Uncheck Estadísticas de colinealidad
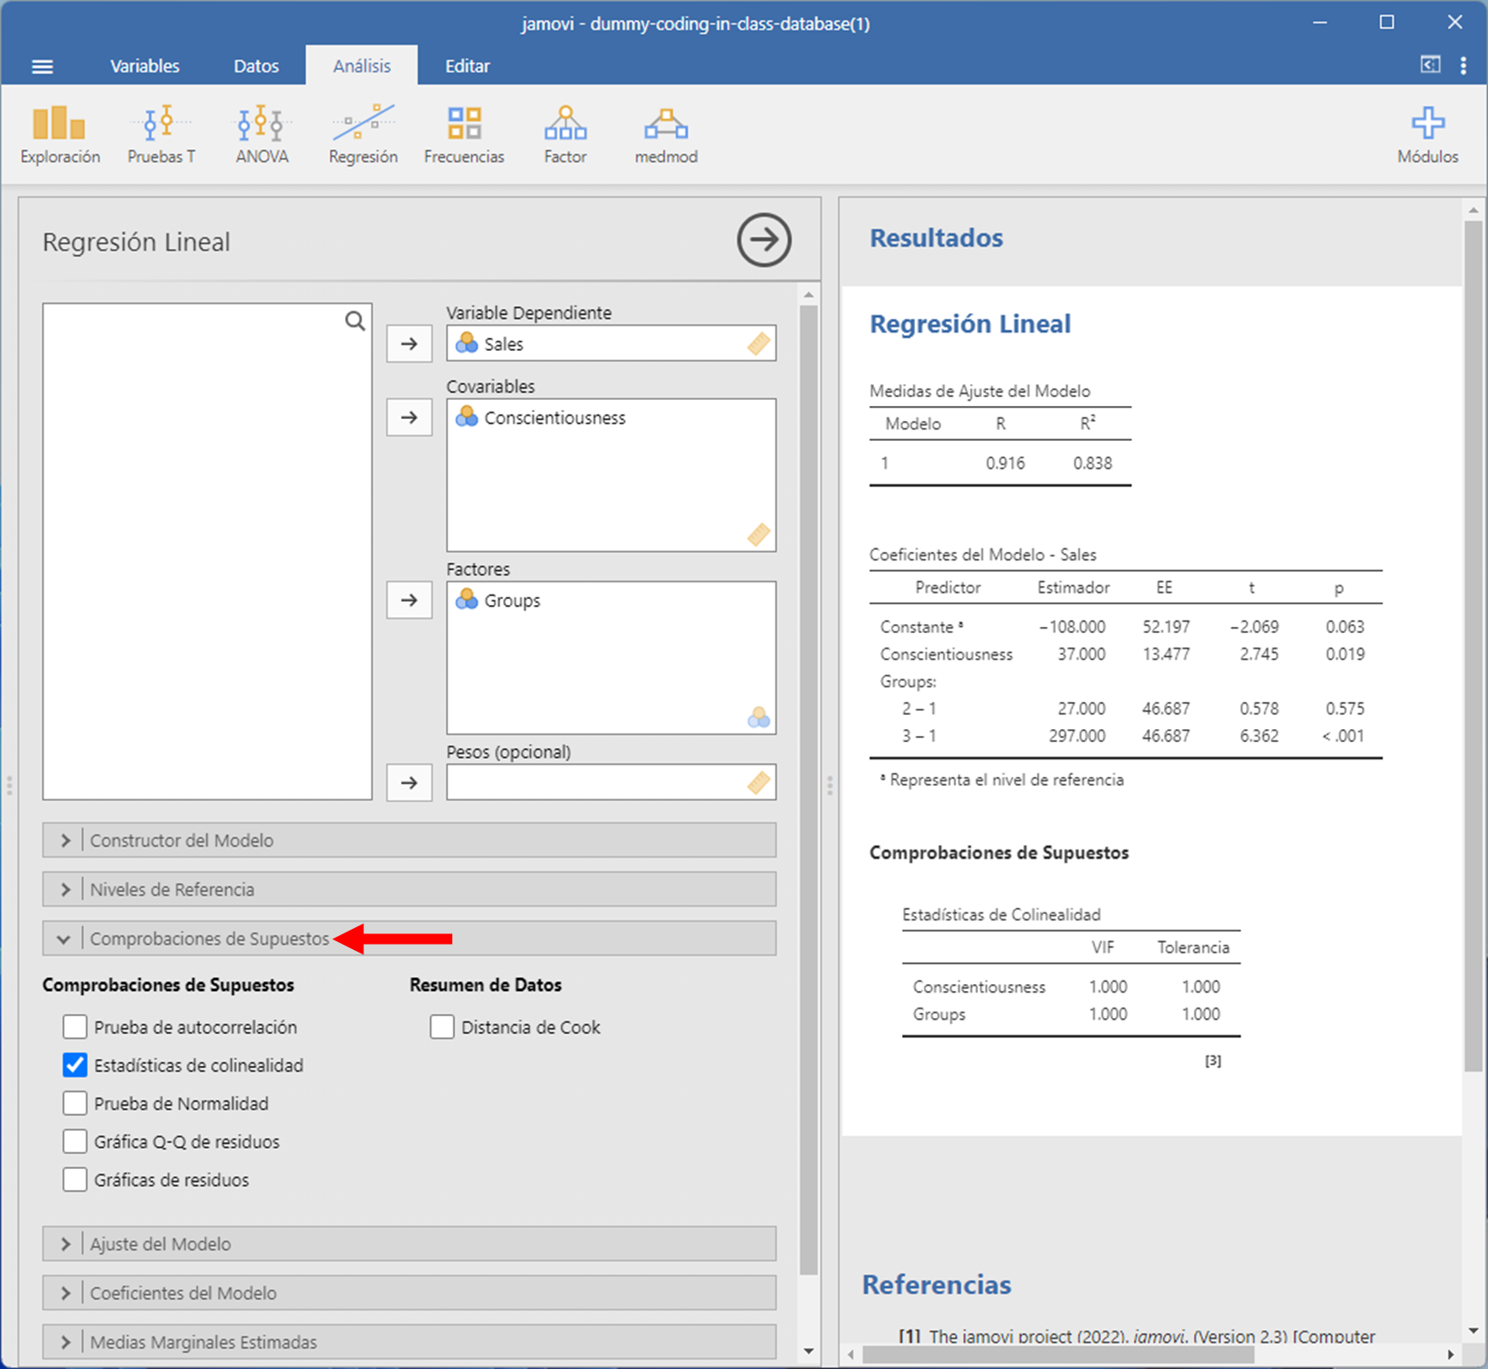Image resolution: width=1488 pixels, height=1369 pixels. pyautogui.click(x=75, y=1065)
